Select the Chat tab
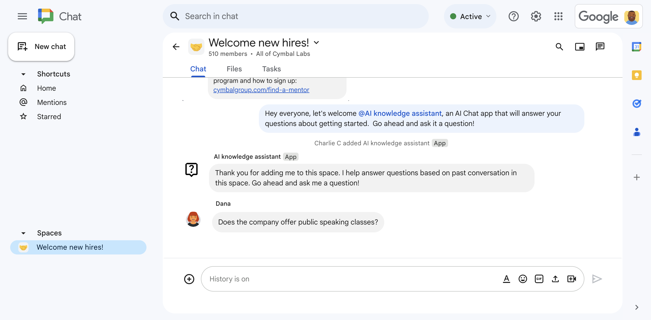651x320 pixels. 198,69
